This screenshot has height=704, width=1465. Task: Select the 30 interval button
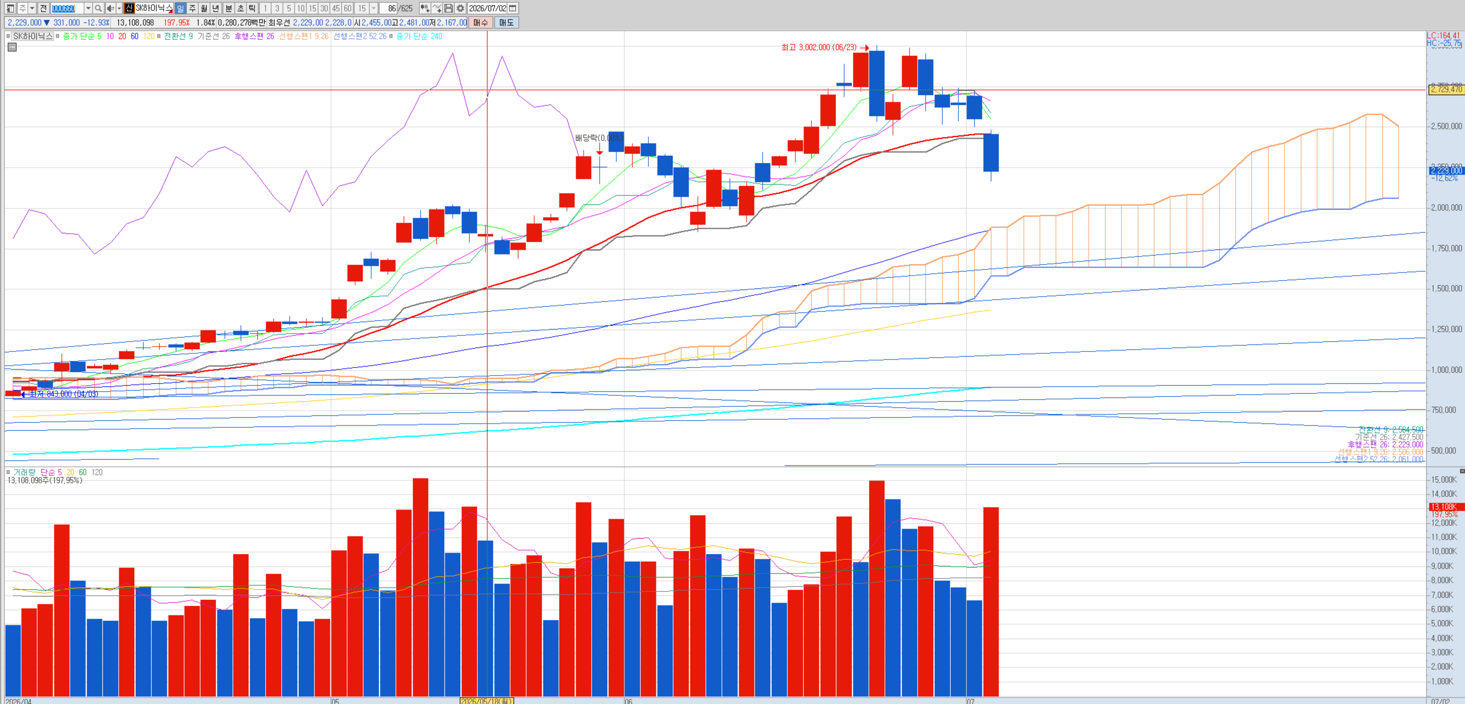point(324,8)
